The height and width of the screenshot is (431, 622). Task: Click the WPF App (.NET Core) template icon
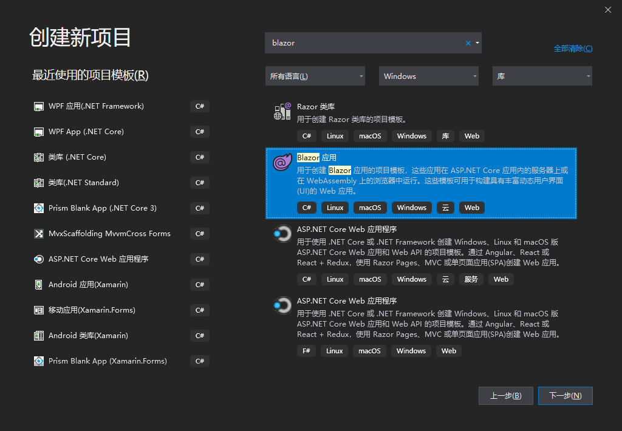tap(38, 132)
